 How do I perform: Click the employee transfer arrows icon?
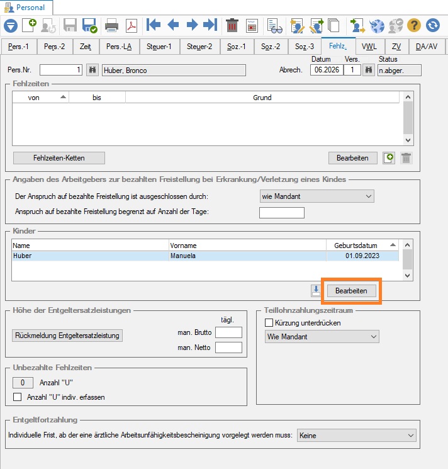pyautogui.click(x=357, y=26)
